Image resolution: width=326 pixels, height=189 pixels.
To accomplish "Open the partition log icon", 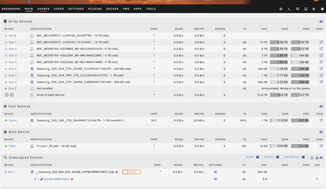I will [317, 179].
